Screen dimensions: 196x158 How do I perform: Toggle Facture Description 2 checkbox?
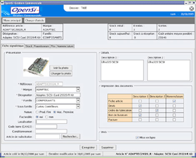(157, 120)
